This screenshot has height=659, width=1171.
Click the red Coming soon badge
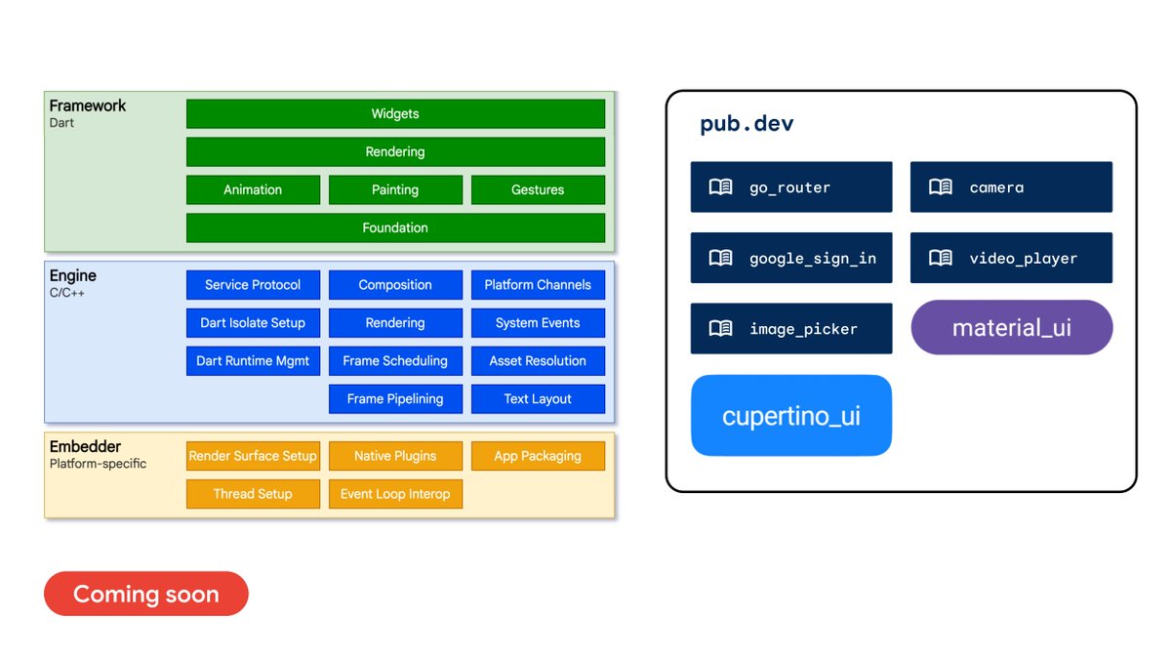(x=146, y=594)
